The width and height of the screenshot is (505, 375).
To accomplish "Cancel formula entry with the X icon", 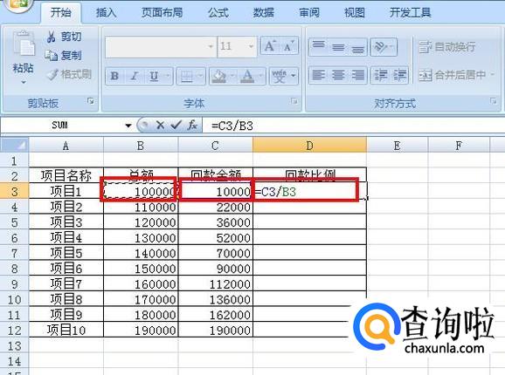I will (x=160, y=125).
